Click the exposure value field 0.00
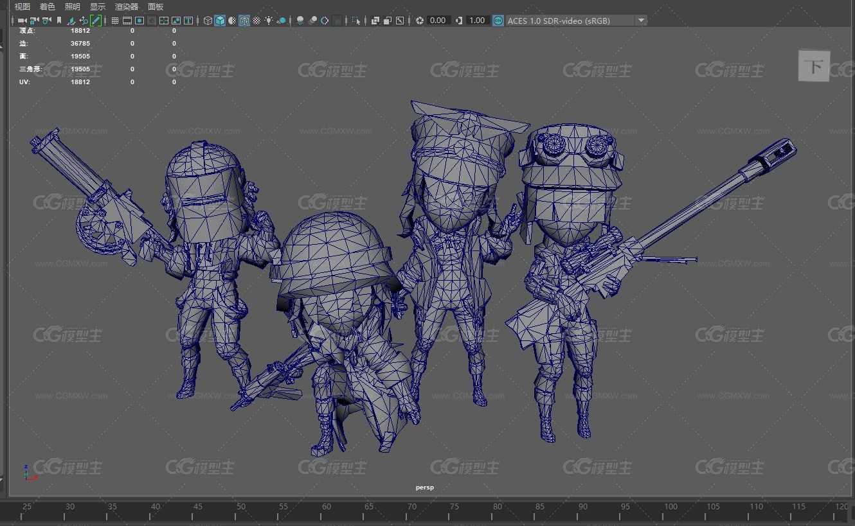This screenshot has height=526, width=855. click(x=438, y=21)
